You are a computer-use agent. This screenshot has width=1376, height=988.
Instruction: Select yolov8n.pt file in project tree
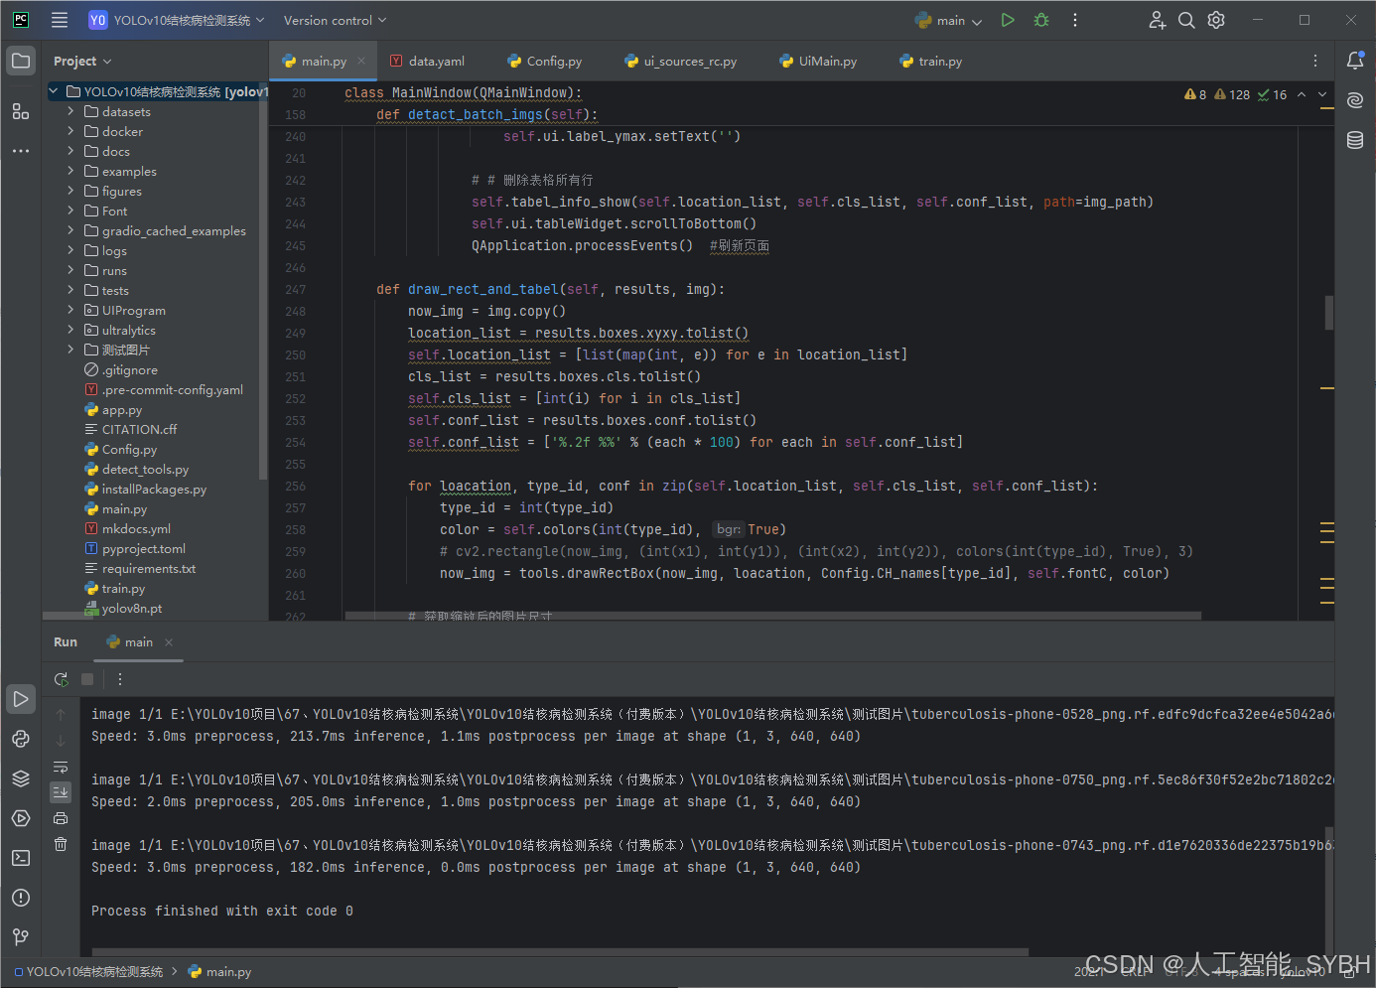pos(131,608)
